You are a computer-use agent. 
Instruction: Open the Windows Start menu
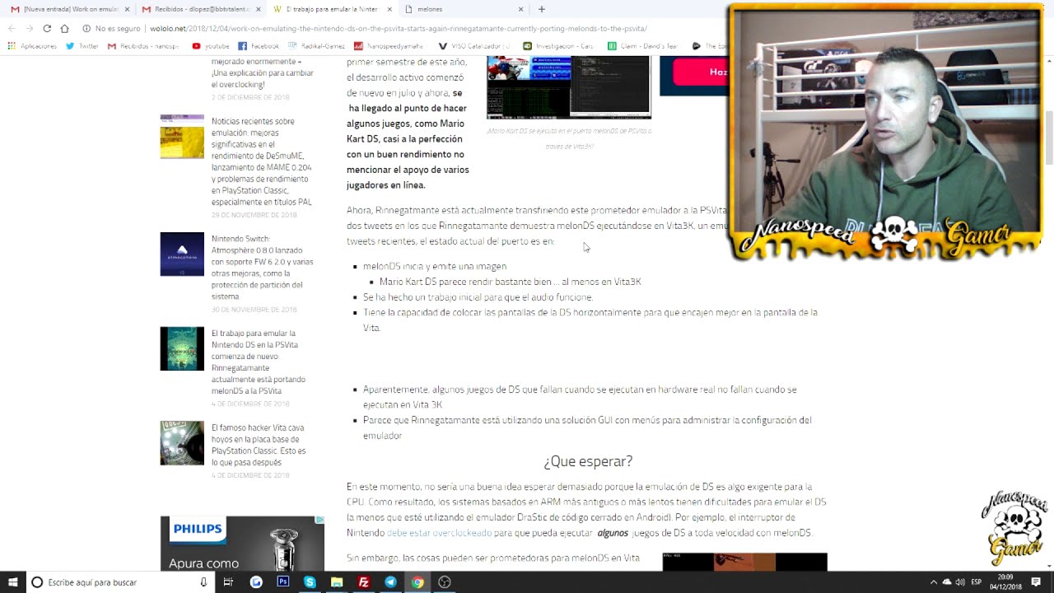click(x=12, y=582)
